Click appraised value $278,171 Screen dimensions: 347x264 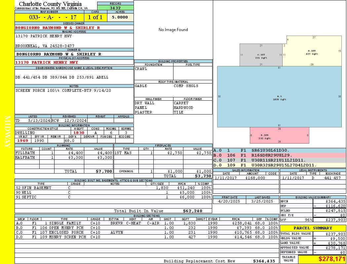[335, 248]
